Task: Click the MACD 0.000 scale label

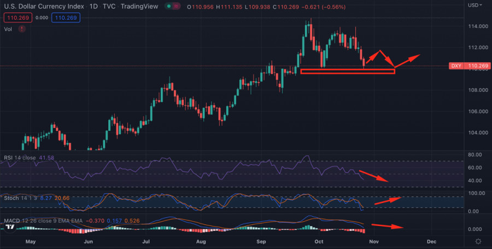Action: point(475,229)
